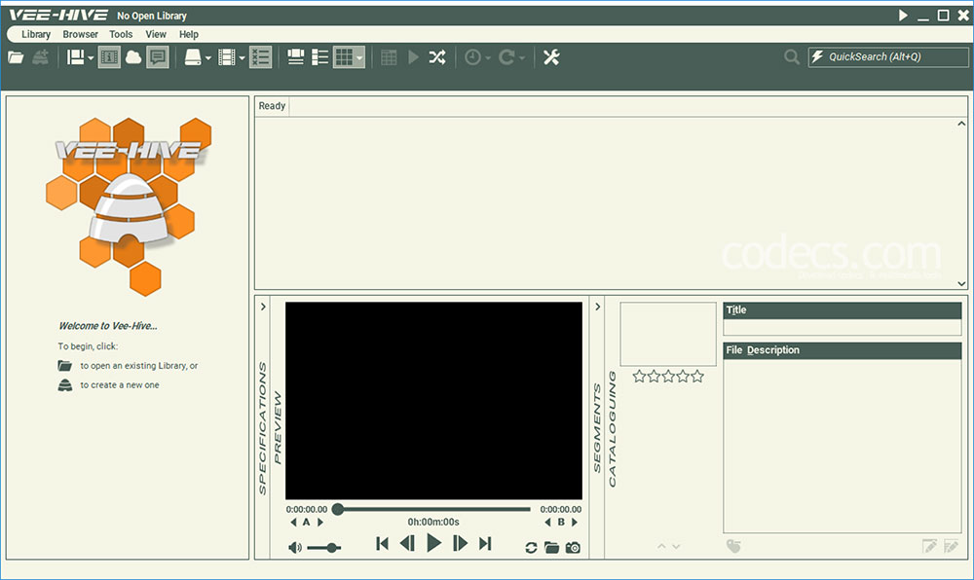Open settings with the wrench tools icon
The width and height of the screenshot is (974, 580).
tap(551, 57)
